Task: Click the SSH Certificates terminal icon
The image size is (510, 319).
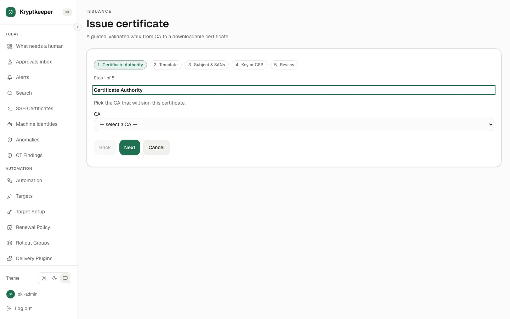Action: pos(10,109)
